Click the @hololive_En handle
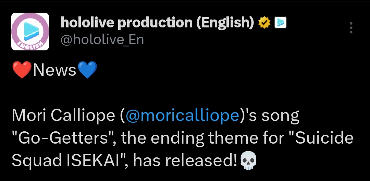 [x=102, y=40]
